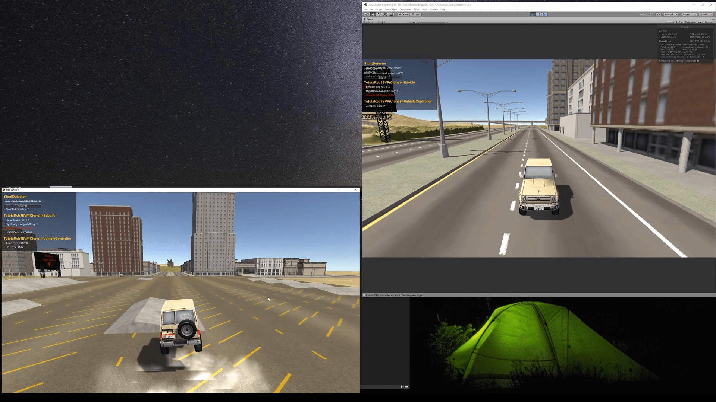Expand TototaReb3EVP Clone VehicleController component
Screen dimensions: 716x402
tap(397, 101)
